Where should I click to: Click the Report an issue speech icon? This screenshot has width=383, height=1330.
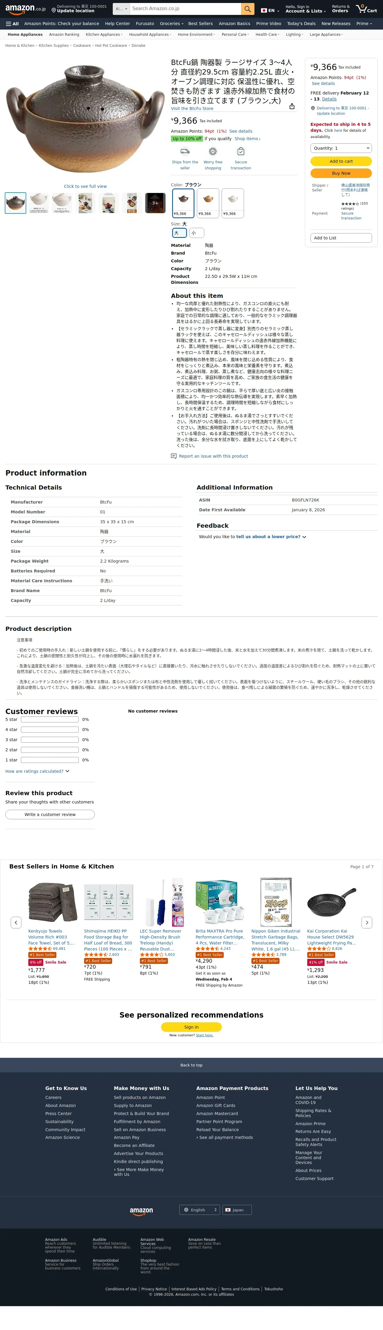[x=174, y=456]
